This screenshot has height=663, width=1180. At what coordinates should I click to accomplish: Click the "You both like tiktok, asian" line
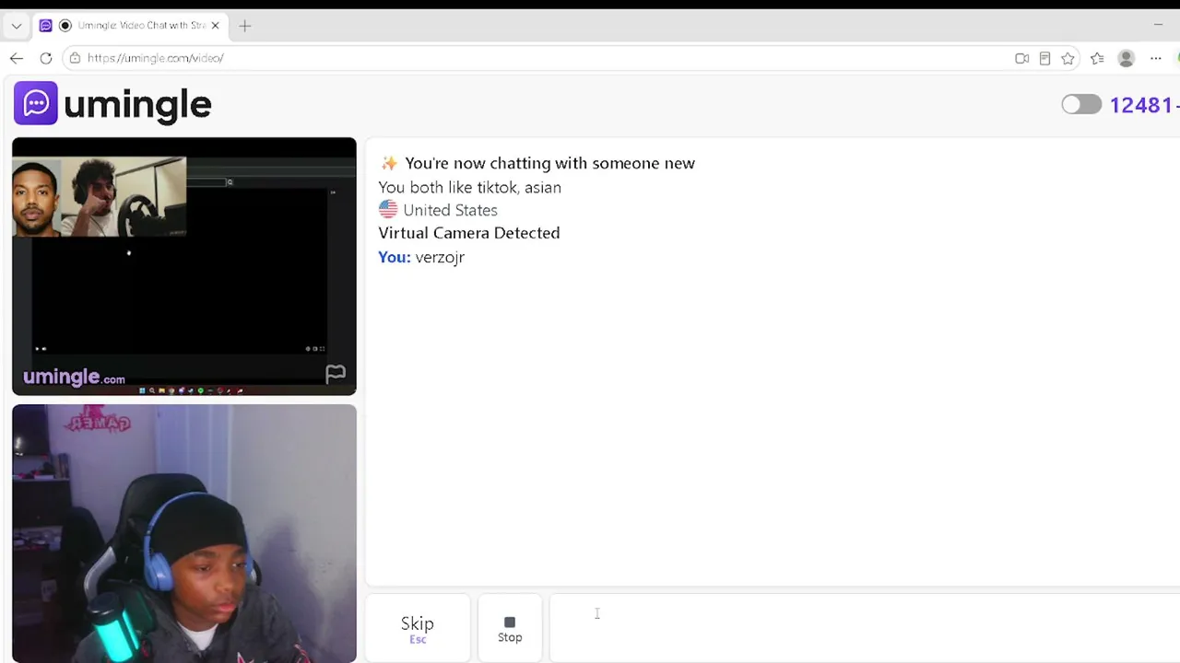[469, 187]
